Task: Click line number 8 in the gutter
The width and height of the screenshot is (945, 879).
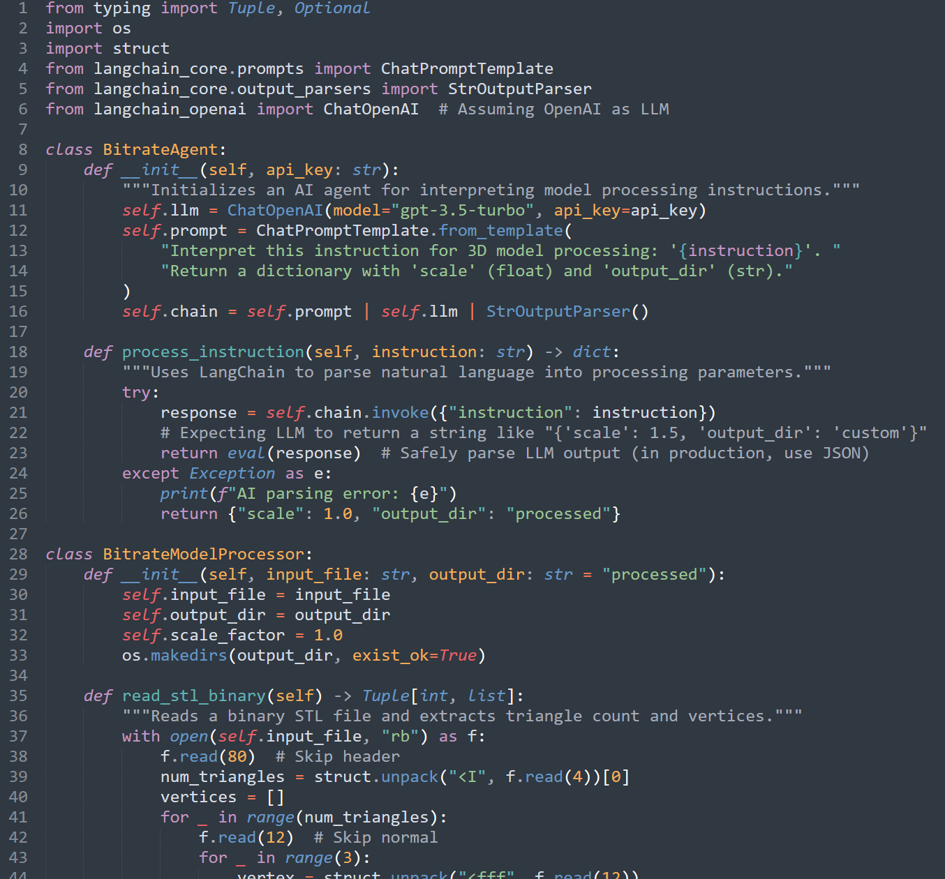Action: [23, 149]
